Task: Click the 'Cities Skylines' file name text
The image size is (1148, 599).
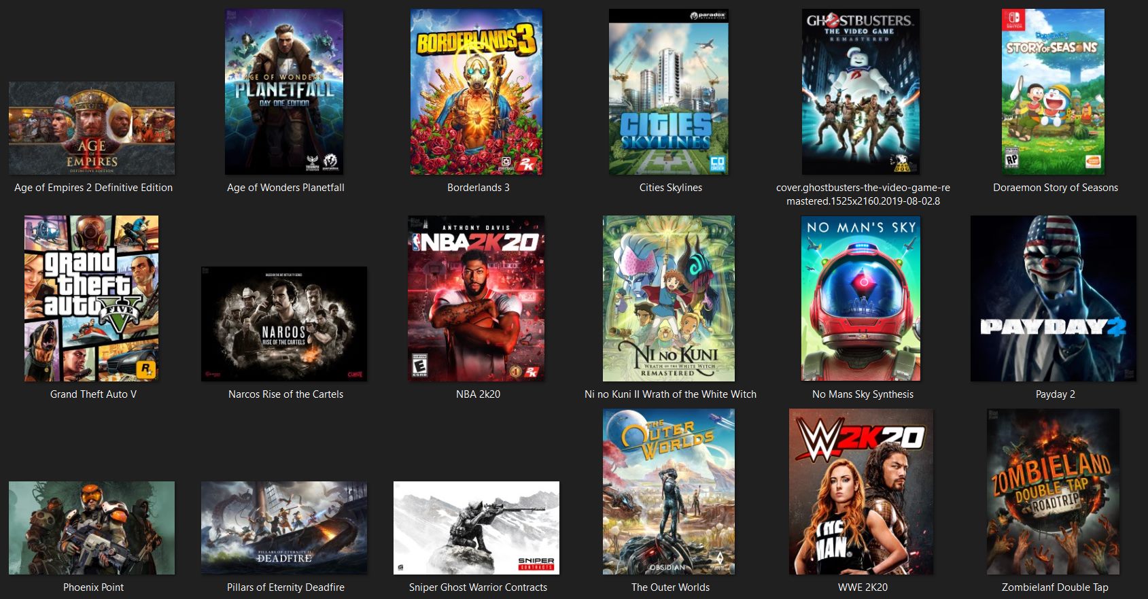Action: click(x=671, y=188)
